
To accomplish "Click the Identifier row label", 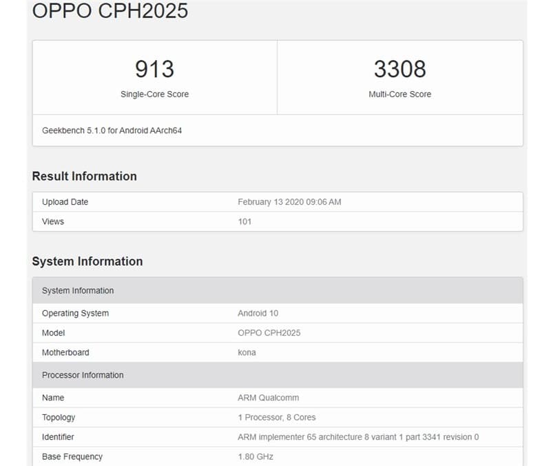I will [x=58, y=437].
